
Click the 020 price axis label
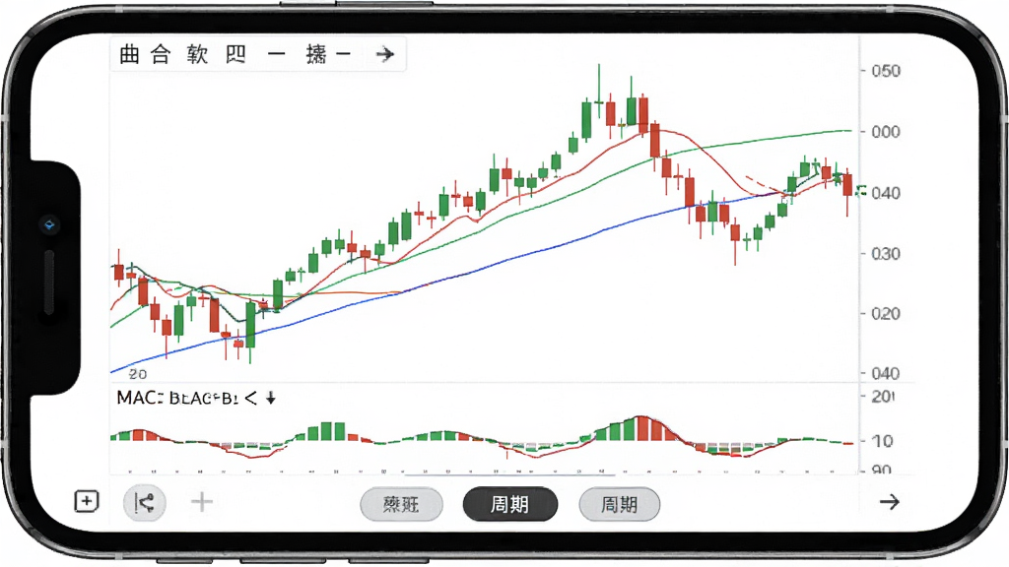tap(886, 314)
